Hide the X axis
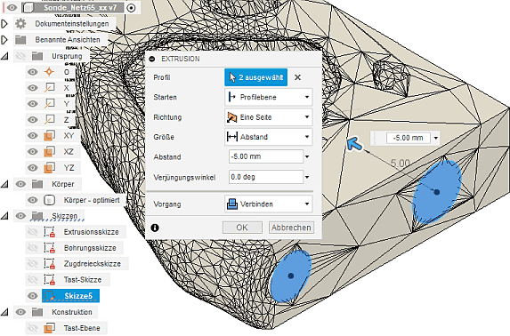 coord(33,88)
